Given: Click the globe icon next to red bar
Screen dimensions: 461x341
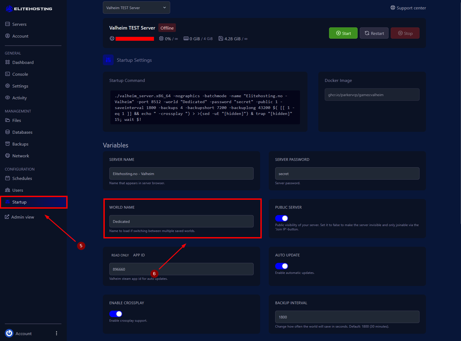Looking at the screenshot, I should click(x=112, y=39).
